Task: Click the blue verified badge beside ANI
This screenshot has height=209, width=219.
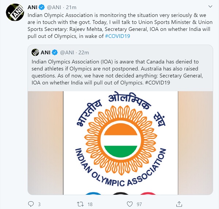Action: point(42,7)
